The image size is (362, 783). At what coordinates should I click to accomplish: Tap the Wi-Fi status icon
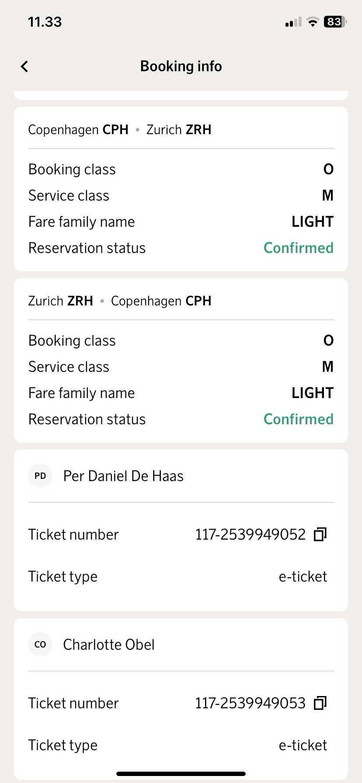(x=313, y=22)
